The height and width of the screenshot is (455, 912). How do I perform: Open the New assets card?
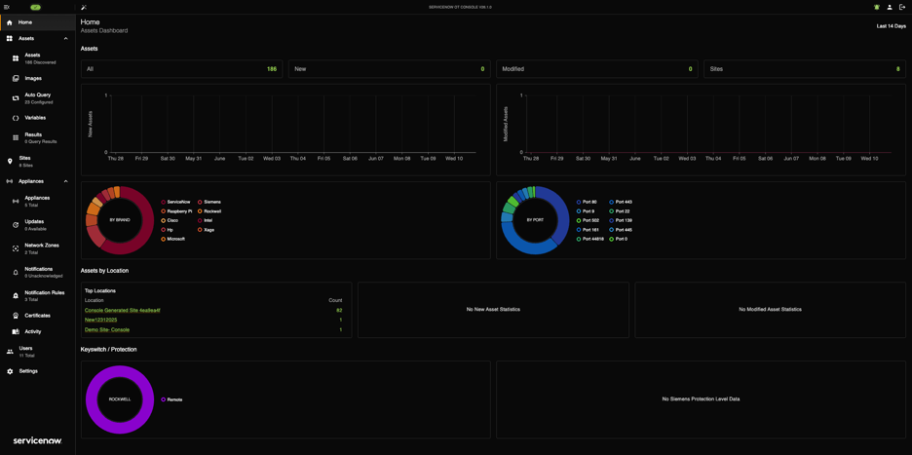[389, 68]
